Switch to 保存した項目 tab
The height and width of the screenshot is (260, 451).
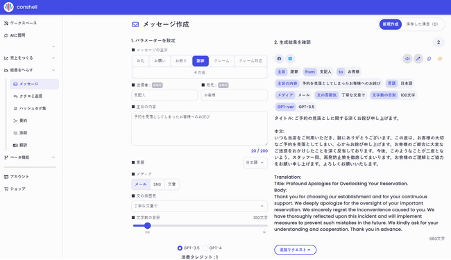(422, 24)
